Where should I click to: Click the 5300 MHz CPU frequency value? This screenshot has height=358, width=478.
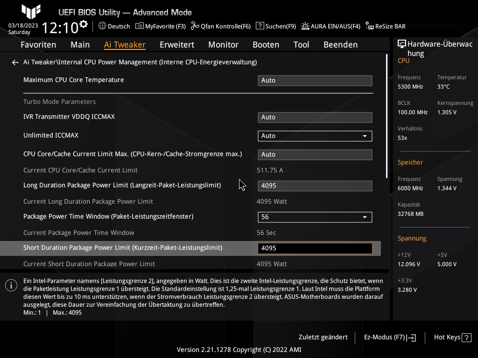pos(410,87)
